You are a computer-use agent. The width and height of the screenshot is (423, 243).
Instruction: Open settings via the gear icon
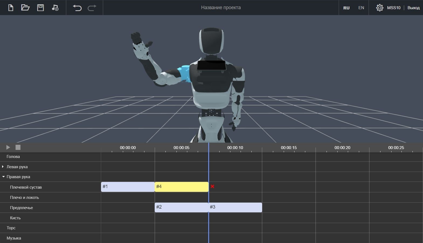[380, 8]
